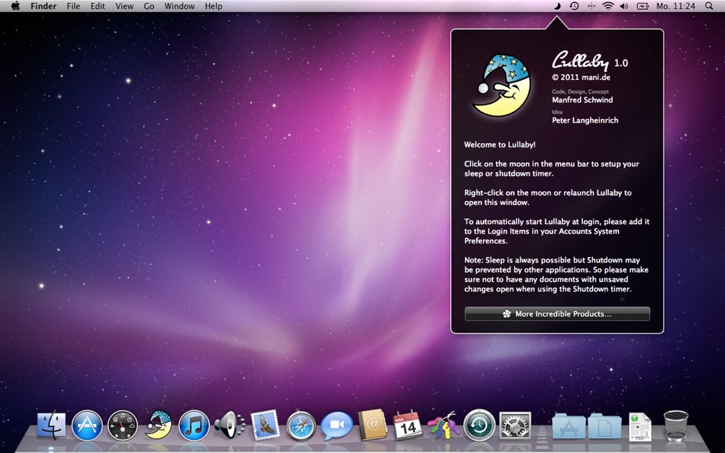Screen dimensions: 725x453
Task: Launch Keychain keys icon in Dock
Action: (x=443, y=426)
